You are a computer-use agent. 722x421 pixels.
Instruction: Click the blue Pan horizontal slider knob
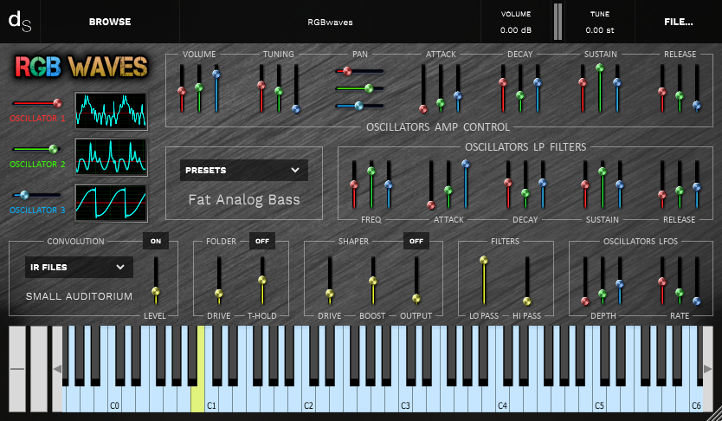click(358, 106)
